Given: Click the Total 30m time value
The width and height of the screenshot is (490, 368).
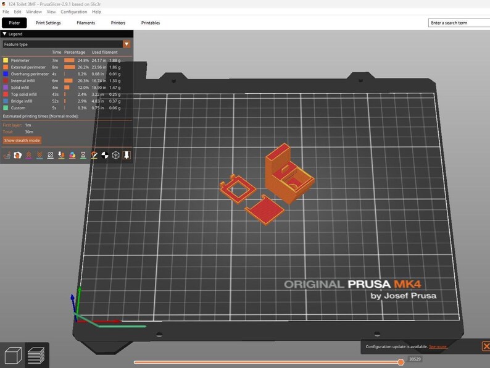Looking at the screenshot, I should pyautogui.click(x=29, y=132).
